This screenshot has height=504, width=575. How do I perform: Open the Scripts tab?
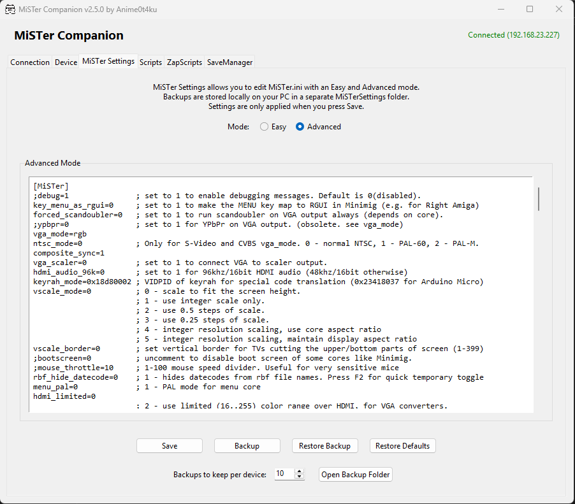tap(150, 62)
